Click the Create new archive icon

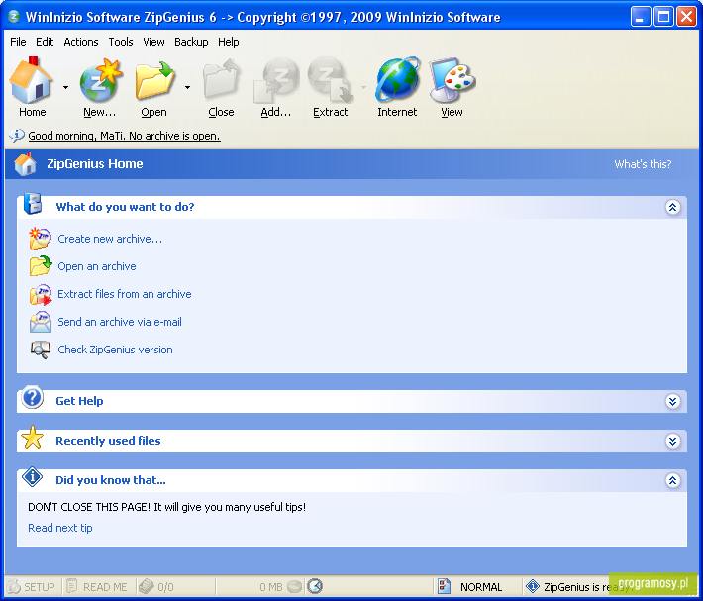pyautogui.click(x=41, y=239)
